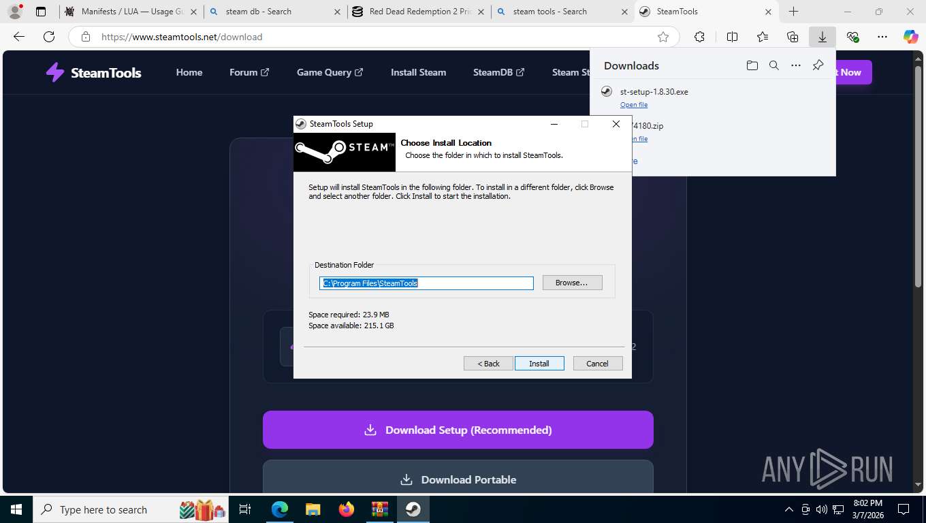Click Download Setup (Recommended) button
The image size is (926, 523).
tap(458, 430)
